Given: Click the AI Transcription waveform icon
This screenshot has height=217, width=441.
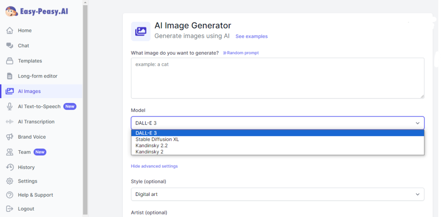Looking at the screenshot, I should (x=9, y=122).
